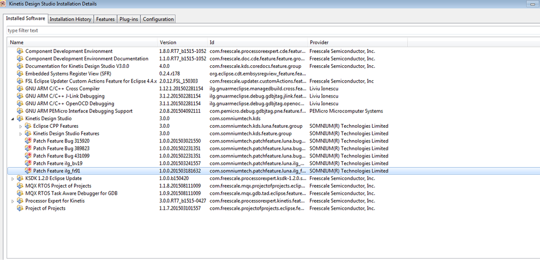The height and width of the screenshot is (262, 540).
Task: Click version 2.0.12.FSL_150303
Action: pos(178,81)
